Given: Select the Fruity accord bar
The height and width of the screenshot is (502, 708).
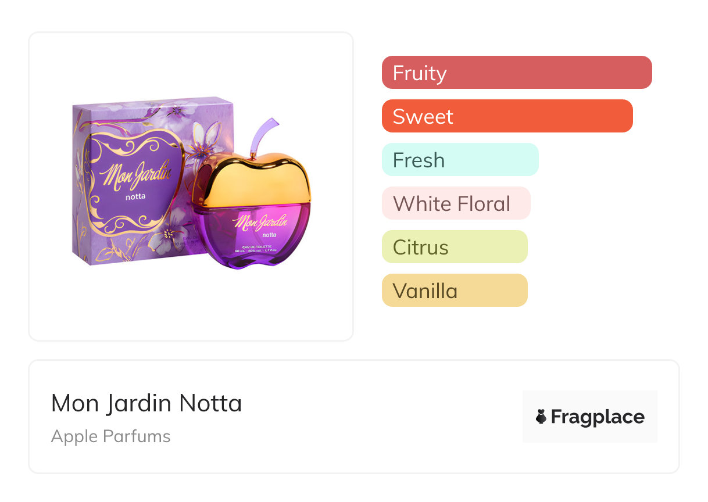Looking at the screenshot, I should [517, 73].
